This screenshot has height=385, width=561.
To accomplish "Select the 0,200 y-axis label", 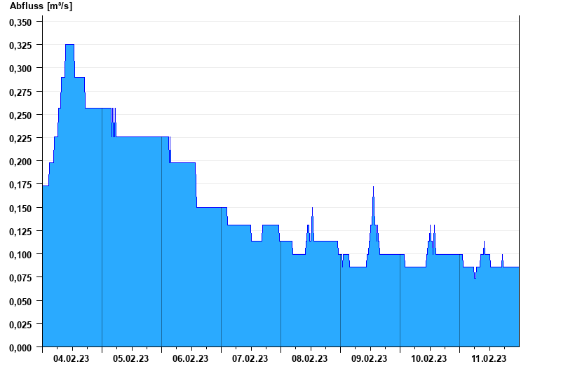I will (20, 162).
